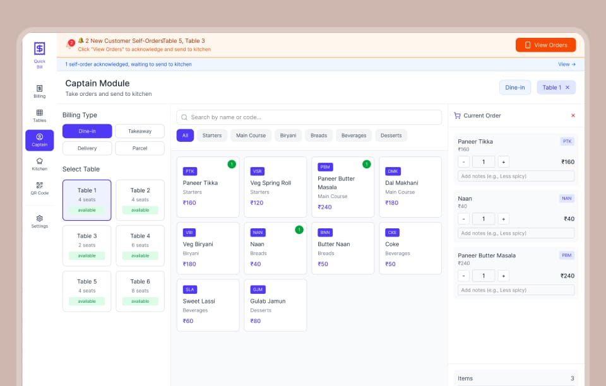Add Gulab Jamun to the order

(x=276, y=305)
